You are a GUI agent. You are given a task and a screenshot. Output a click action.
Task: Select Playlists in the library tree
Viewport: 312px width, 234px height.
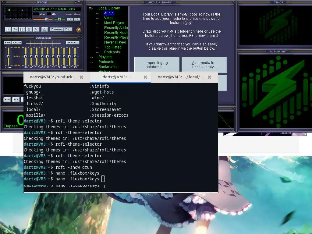click(105, 57)
